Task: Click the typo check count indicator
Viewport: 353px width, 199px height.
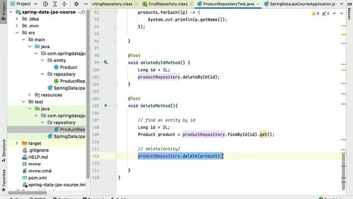Action: [x=326, y=13]
